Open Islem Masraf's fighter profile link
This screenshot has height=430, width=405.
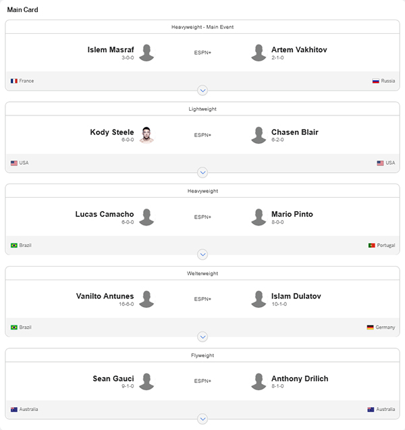[x=111, y=50]
